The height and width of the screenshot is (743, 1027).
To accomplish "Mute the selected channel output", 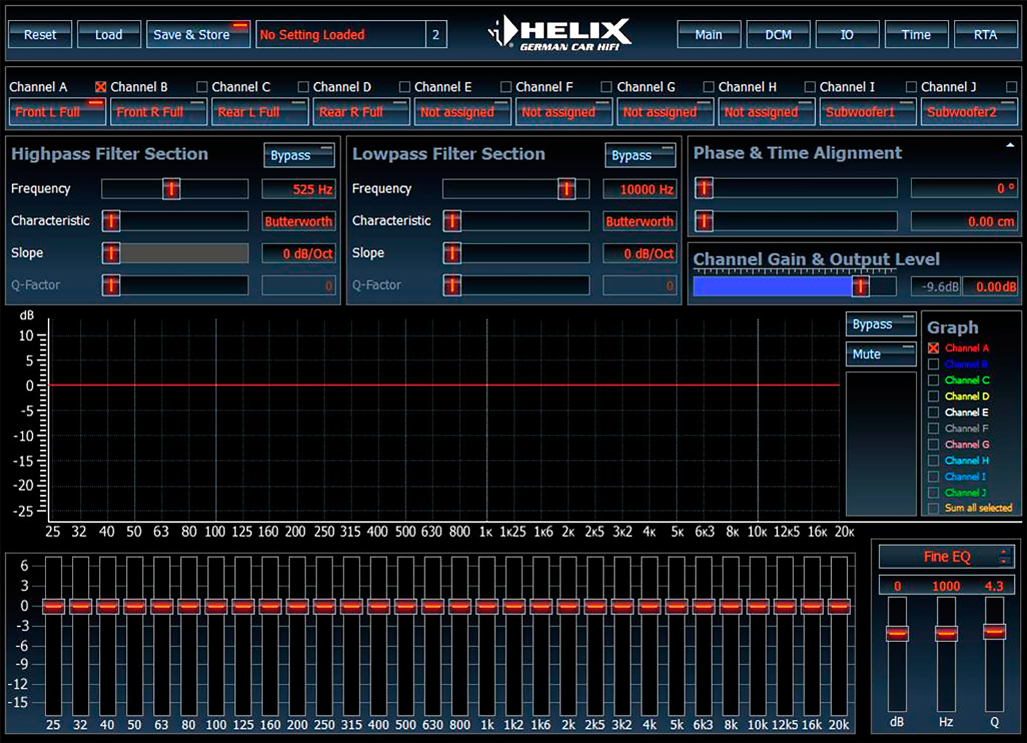I will point(880,354).
